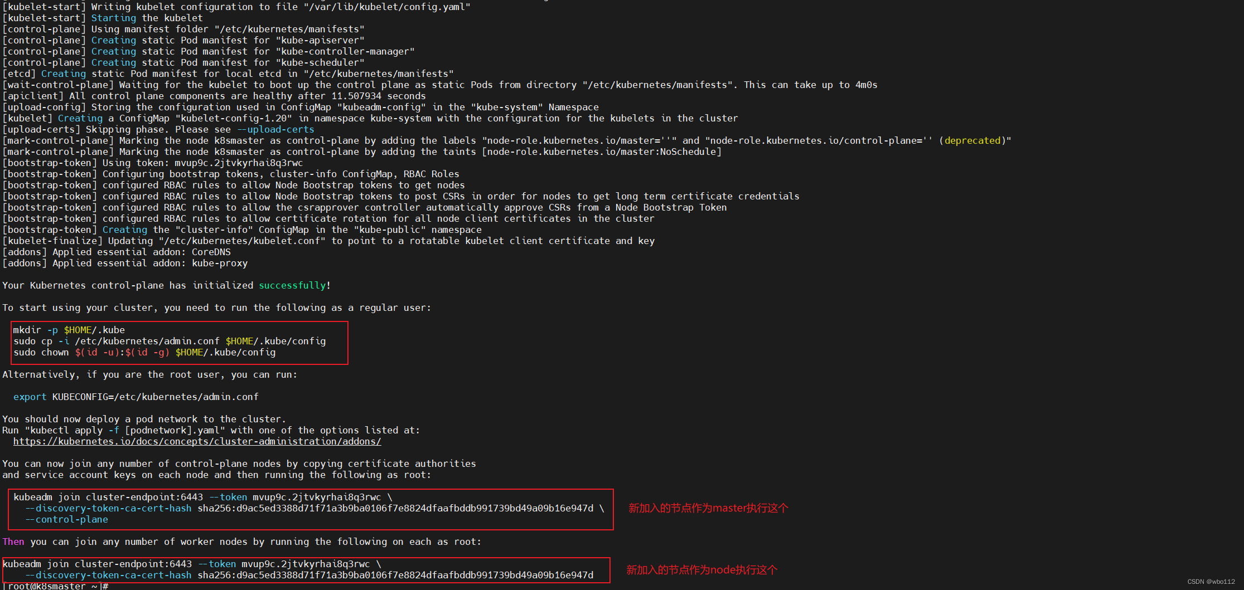Click the 'initialized successfully!' message line
Viewport: 1244px width, 590px height.
[167, 285]
